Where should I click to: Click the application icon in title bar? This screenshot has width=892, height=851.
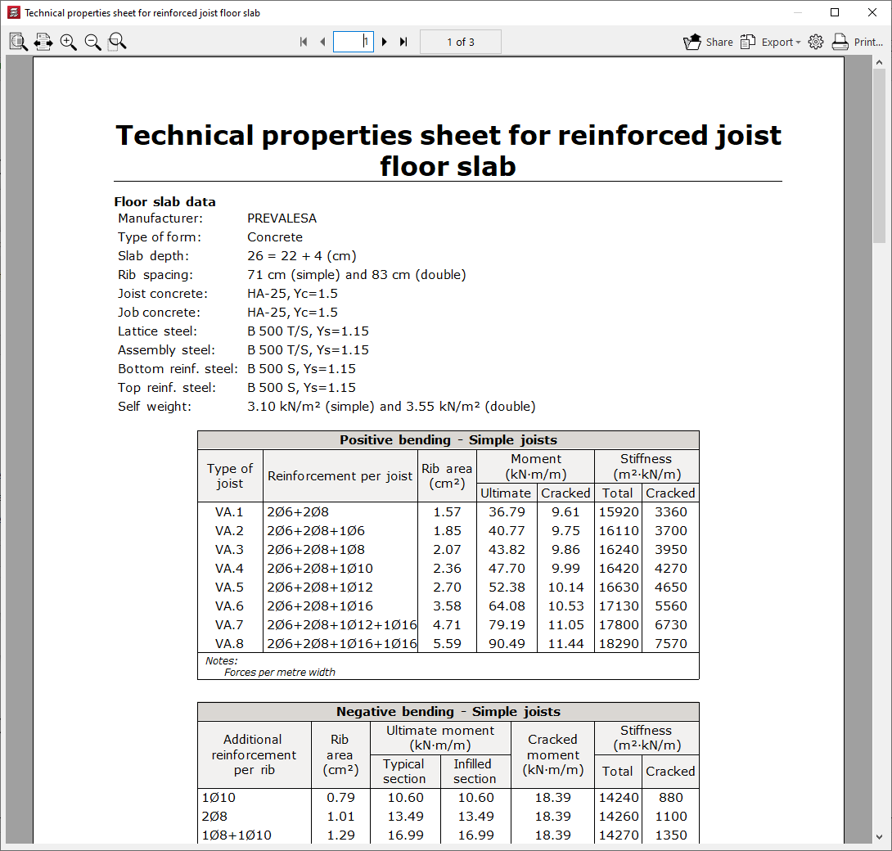point(14,12)
